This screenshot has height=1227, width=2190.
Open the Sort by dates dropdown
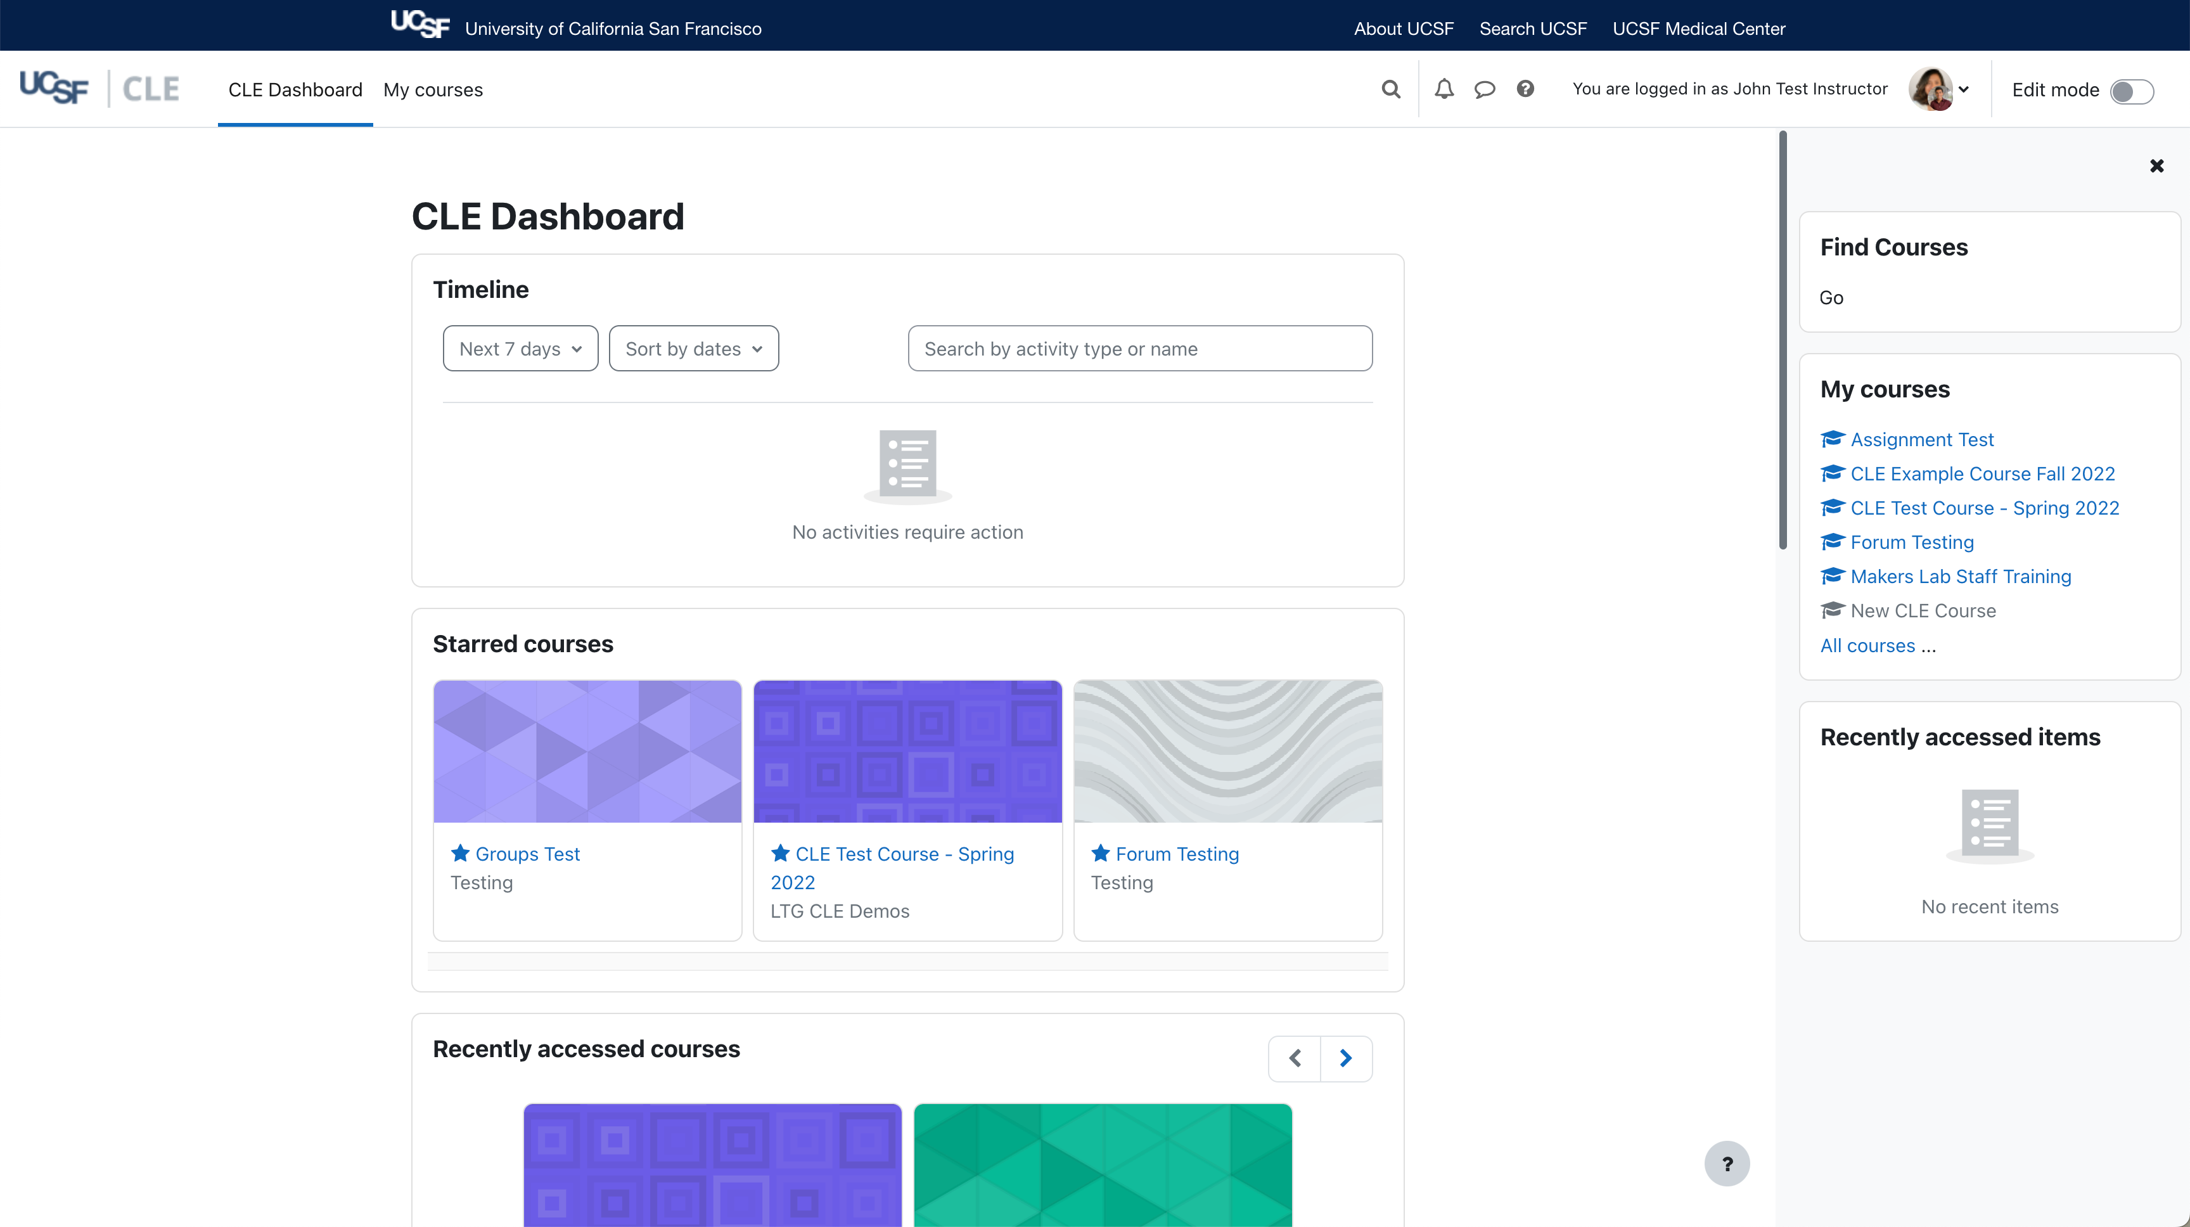click(x=694, y=349)
